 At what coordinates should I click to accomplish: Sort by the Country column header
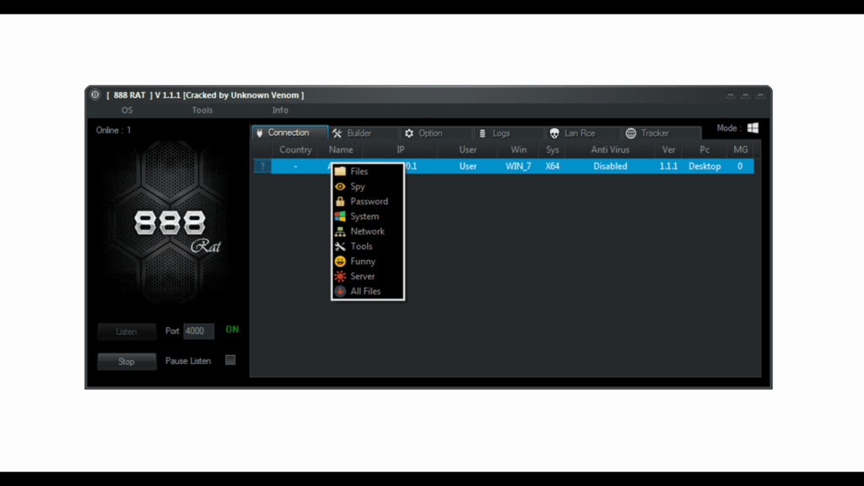tap(294, 149)
